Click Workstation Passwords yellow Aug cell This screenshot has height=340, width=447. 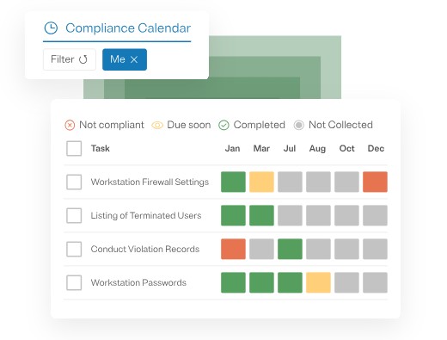click(318, 282)
